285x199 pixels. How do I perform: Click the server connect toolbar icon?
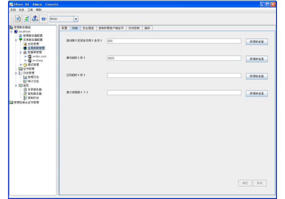click(x=35, y=18)
